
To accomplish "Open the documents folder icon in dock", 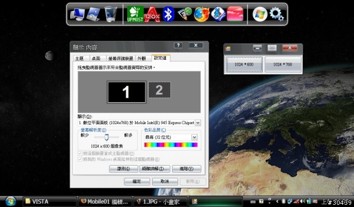I will point(93,14).
